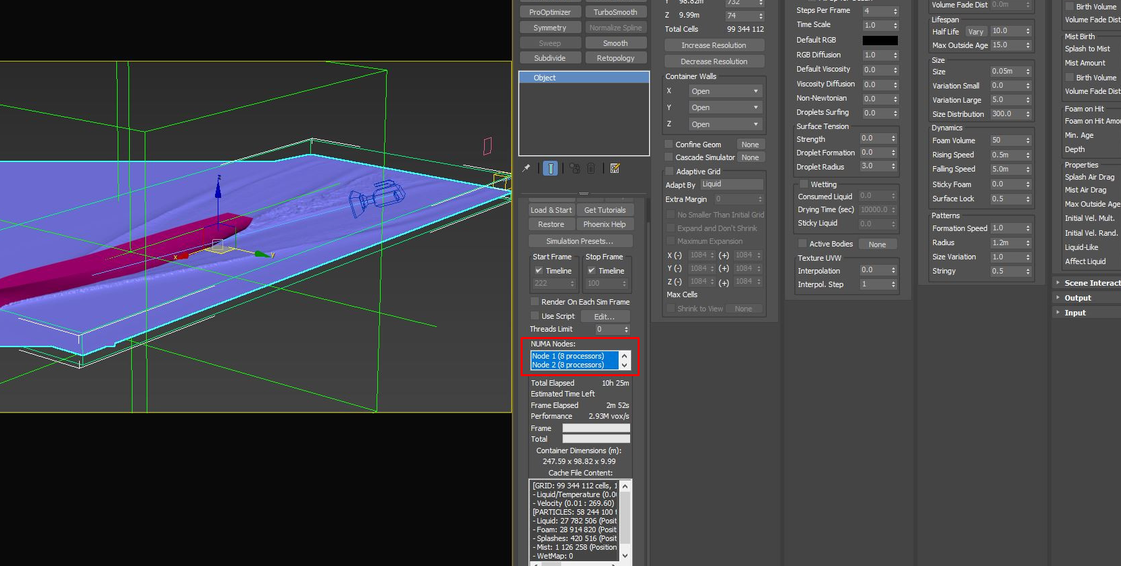1121x566 pixels.
Task: Adjust Foam Volume spinner arrows
Action: 1028,140
